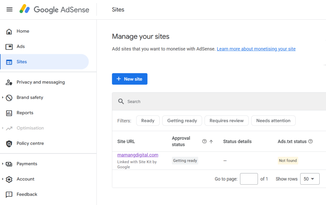This screenshot has width=326, height=205.
Task: Click the Payments money icon
Action: 9,164
